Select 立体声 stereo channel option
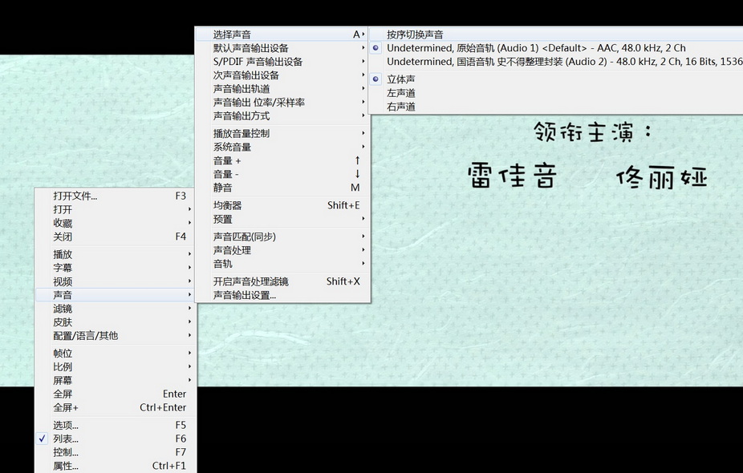 tap(401, 79)
